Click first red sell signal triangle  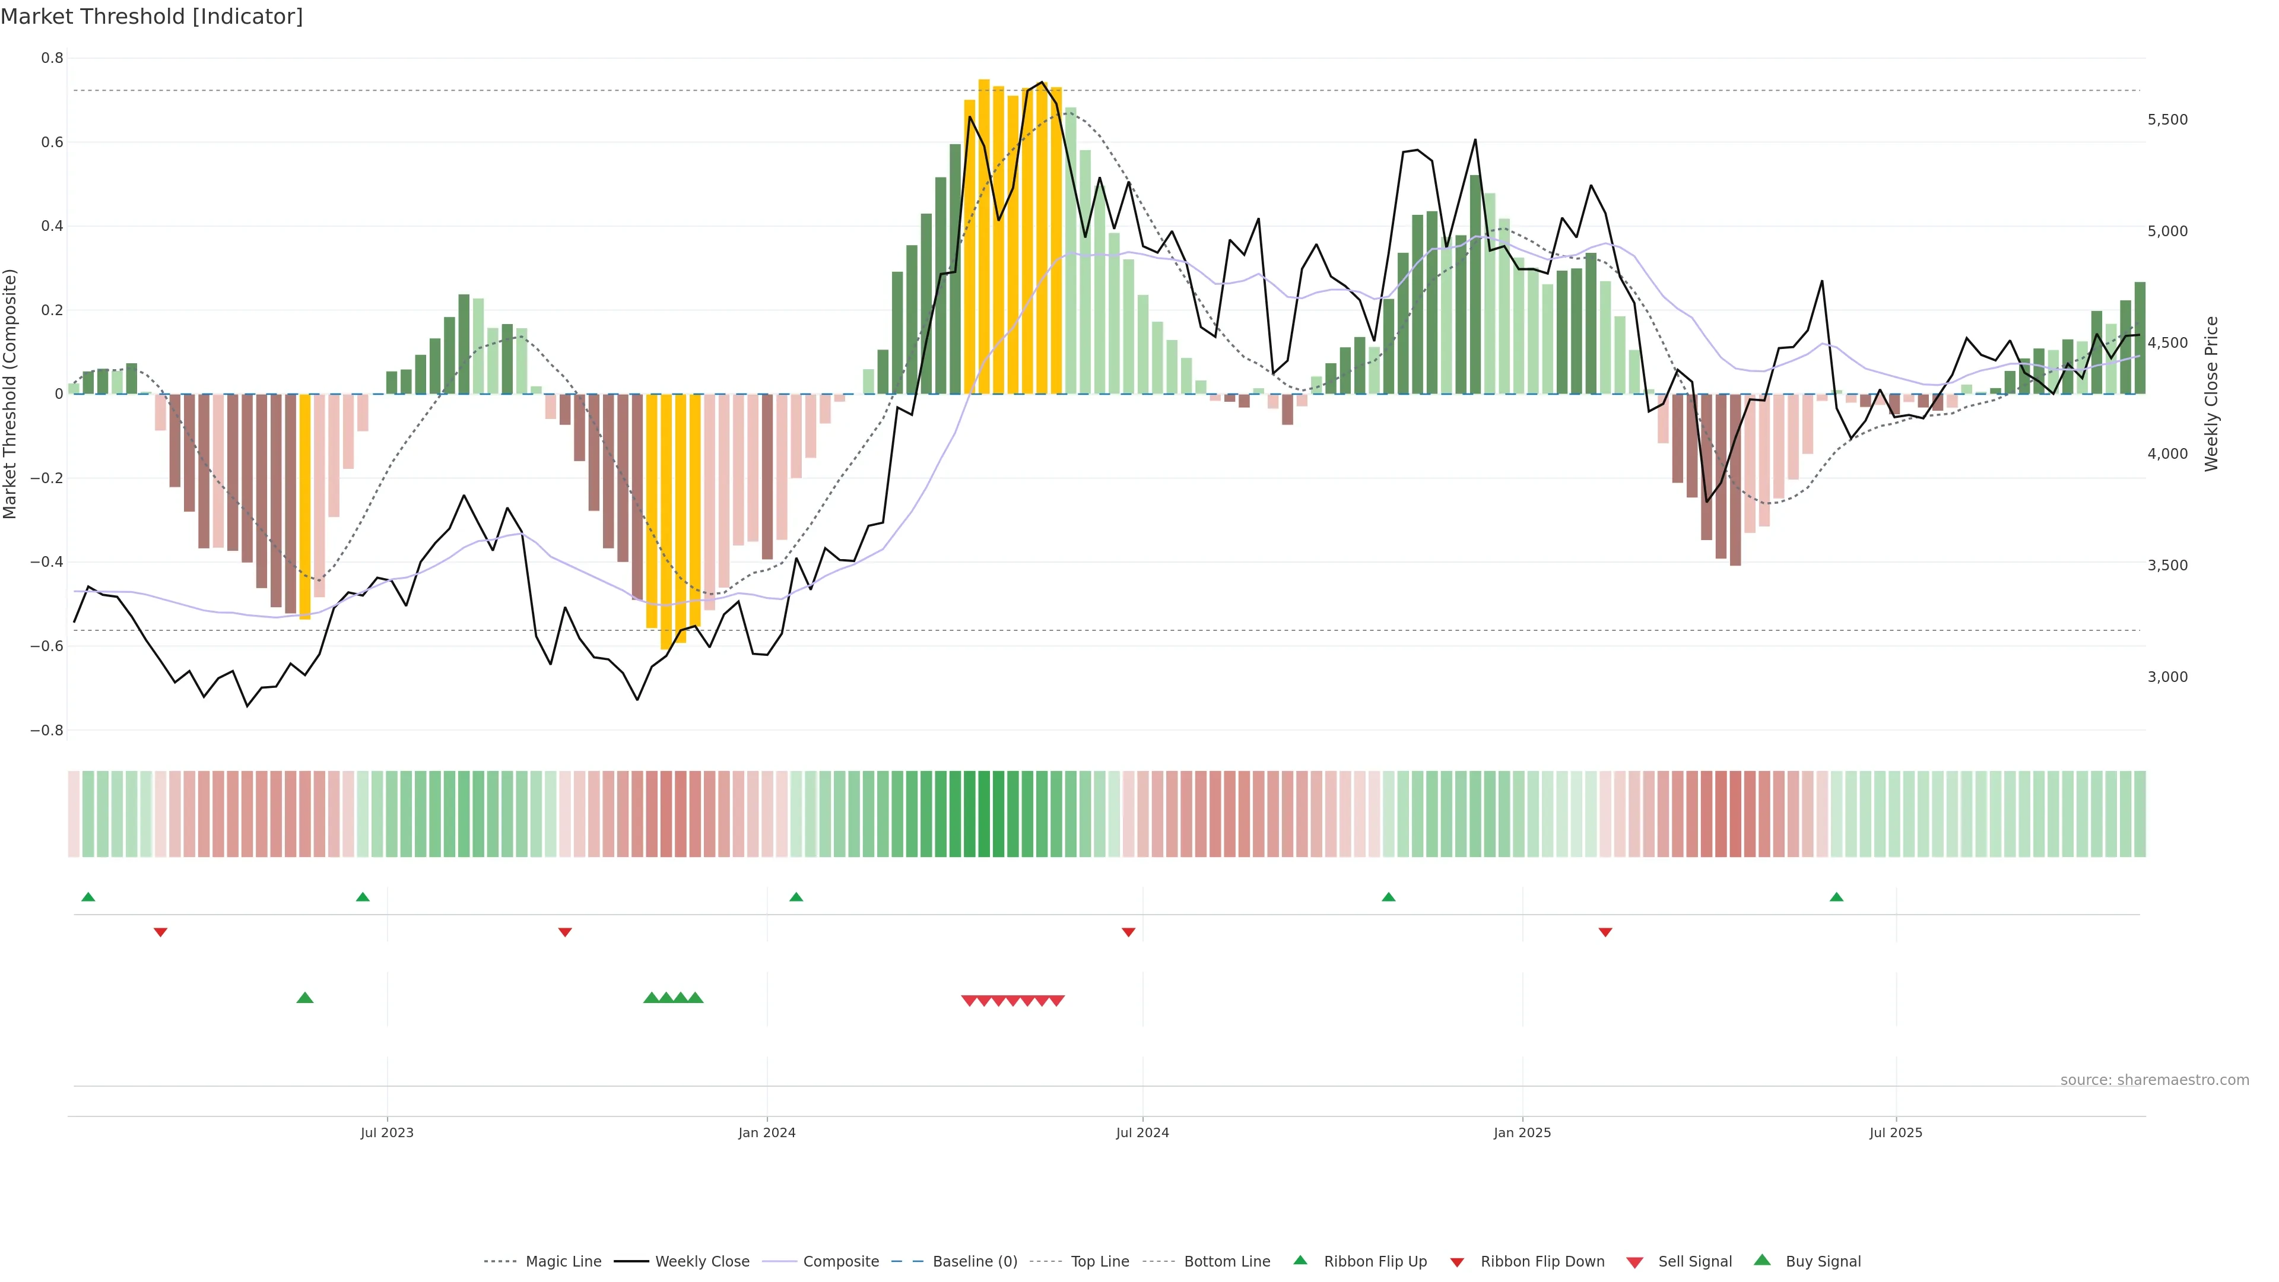[x=969, y=1001]
